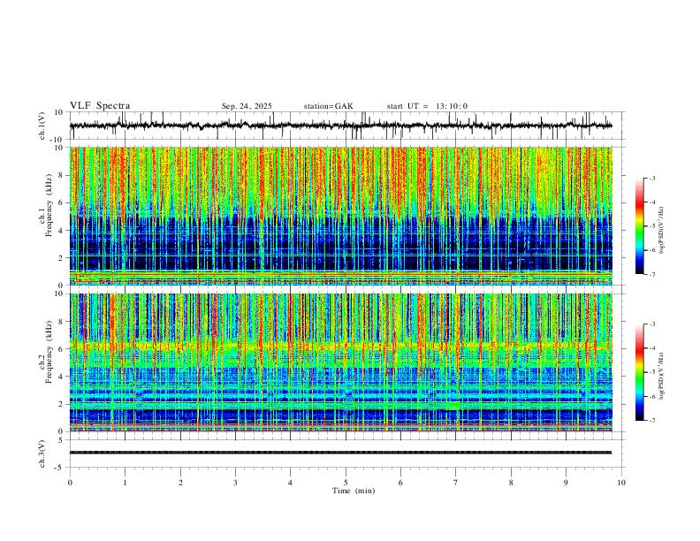Click the ch.1 color bar "log(PSD)" unit label
Viewport: 700px width, 541px height.
click(661, 231)
